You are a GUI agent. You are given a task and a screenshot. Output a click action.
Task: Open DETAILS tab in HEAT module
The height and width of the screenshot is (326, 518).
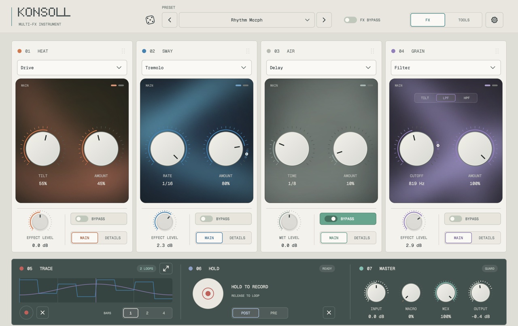[113, 238]
